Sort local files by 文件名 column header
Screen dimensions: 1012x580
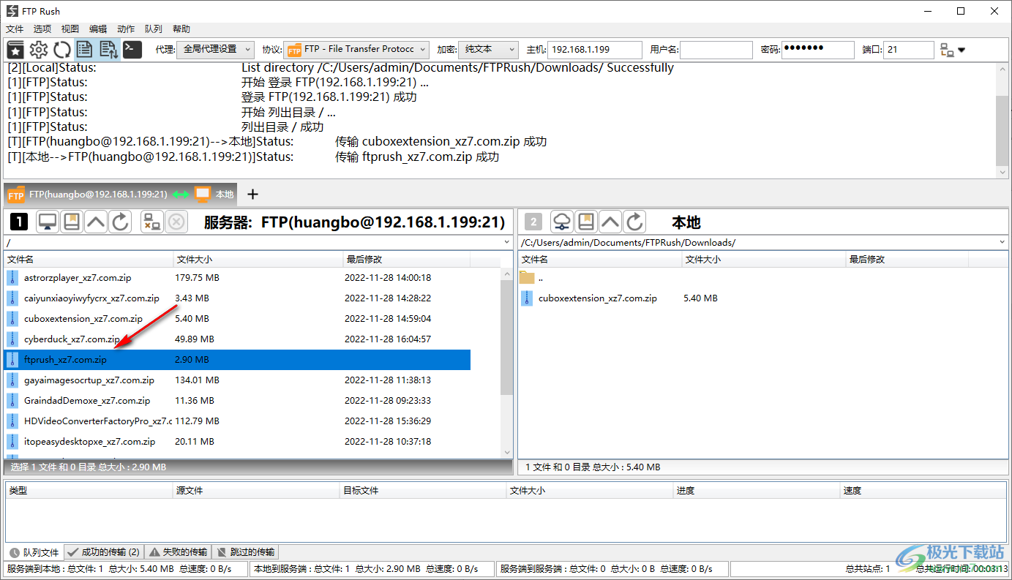coord(600,260)
